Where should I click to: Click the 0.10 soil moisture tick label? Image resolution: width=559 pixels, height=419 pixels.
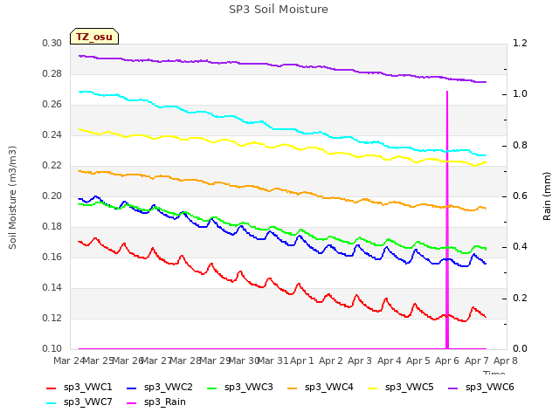tap(52, 348)
